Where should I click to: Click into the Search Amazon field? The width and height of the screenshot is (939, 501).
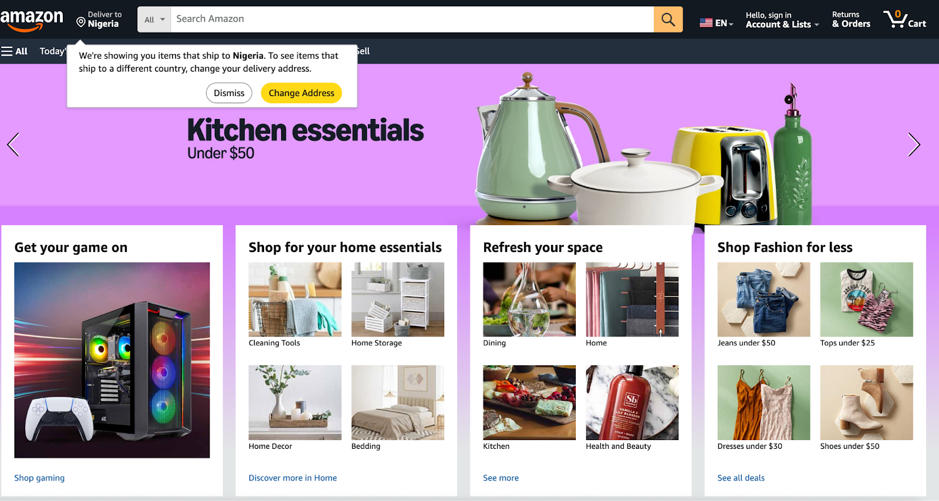(x=412, y=19)
